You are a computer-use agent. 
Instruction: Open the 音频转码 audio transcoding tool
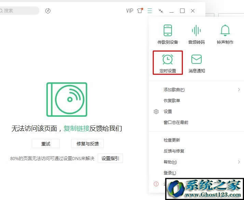pos(196,34)
